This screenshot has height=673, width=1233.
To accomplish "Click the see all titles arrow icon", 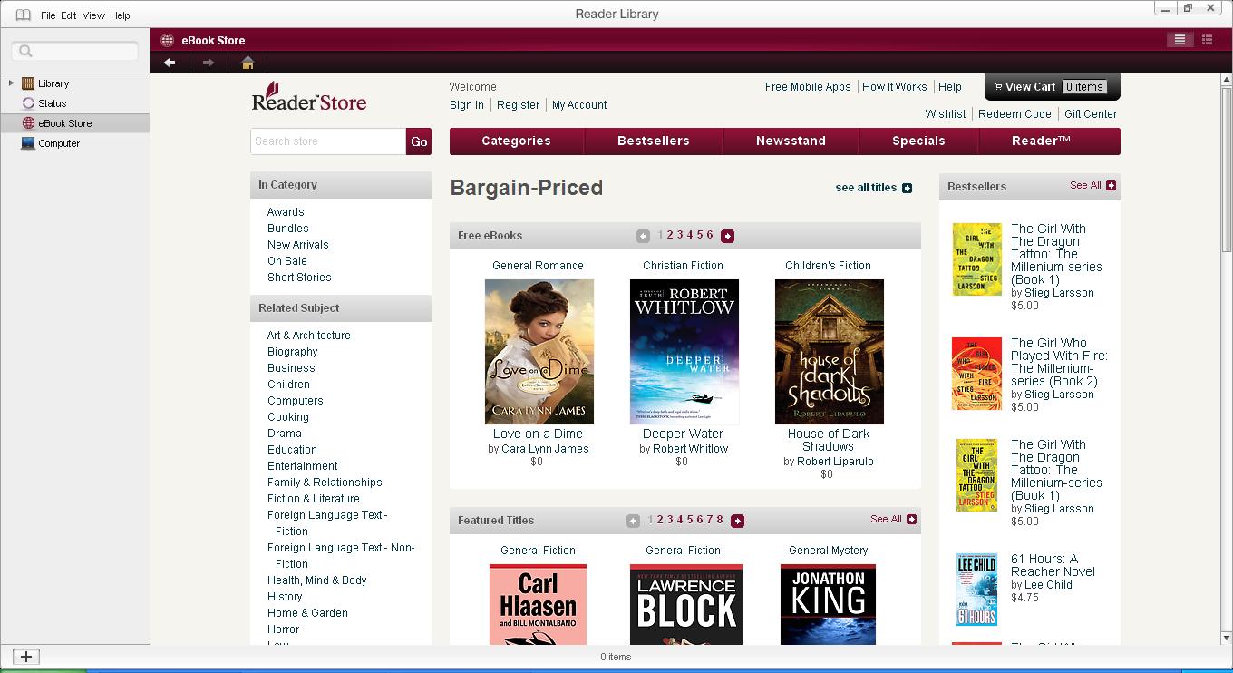I will [x=907, y=188].
